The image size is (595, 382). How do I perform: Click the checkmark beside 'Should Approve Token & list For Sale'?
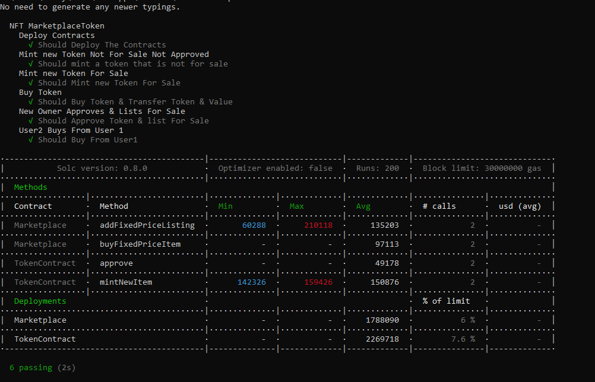click(30, 120)
